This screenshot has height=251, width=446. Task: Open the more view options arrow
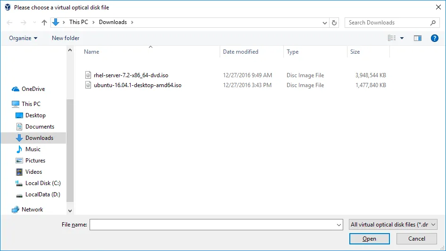pos(402,38)
